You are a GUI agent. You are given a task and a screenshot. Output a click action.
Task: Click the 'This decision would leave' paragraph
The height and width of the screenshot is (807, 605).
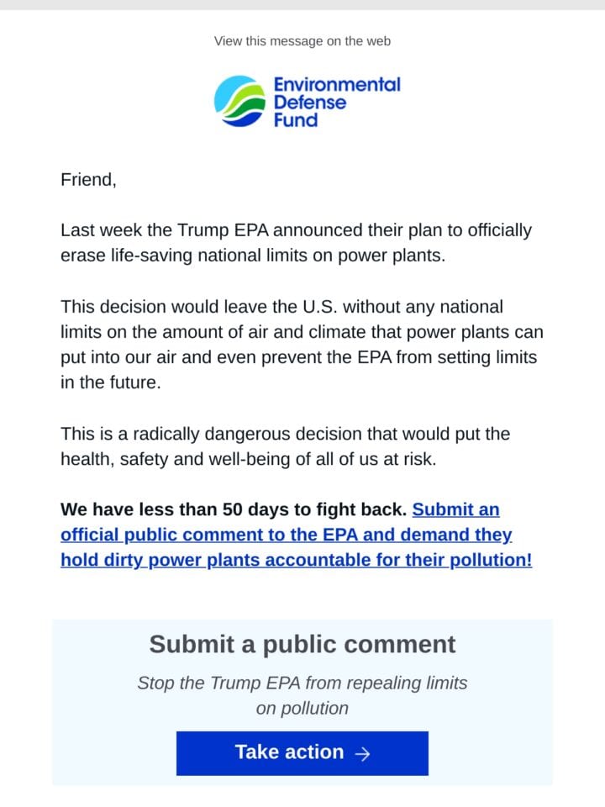pyautogui.click(x=302, y=345)
